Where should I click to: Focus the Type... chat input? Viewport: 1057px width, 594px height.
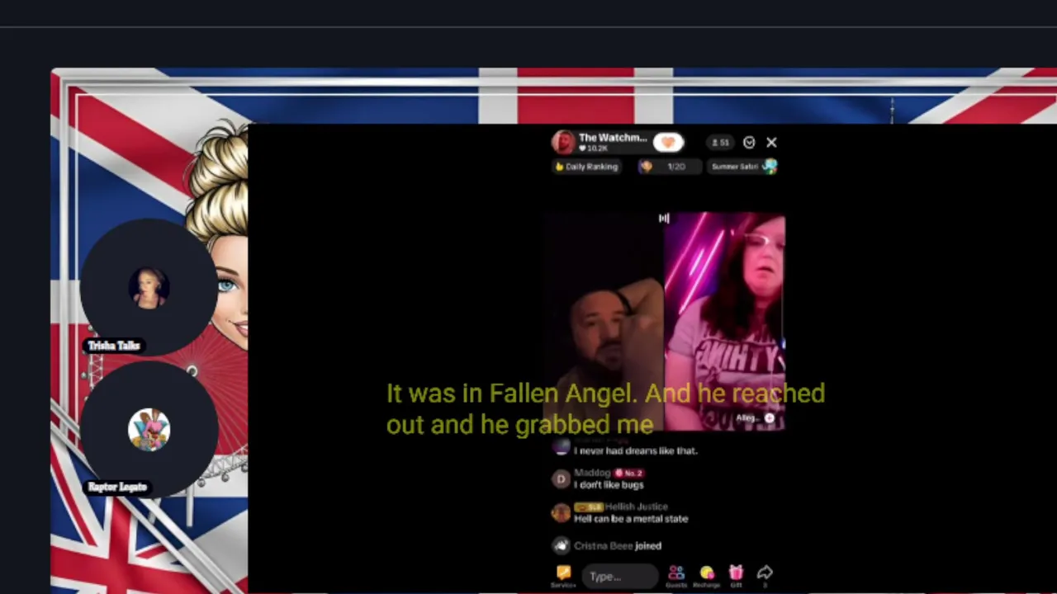point(620,576)
